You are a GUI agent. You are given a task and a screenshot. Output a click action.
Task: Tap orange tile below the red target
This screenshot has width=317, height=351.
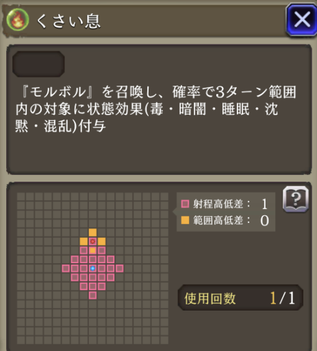92,250
